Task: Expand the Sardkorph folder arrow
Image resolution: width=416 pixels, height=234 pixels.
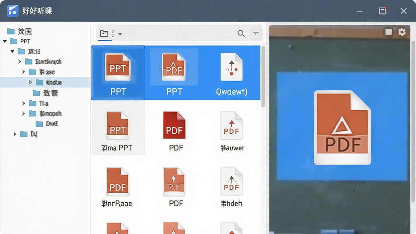Action: point(19,62)
